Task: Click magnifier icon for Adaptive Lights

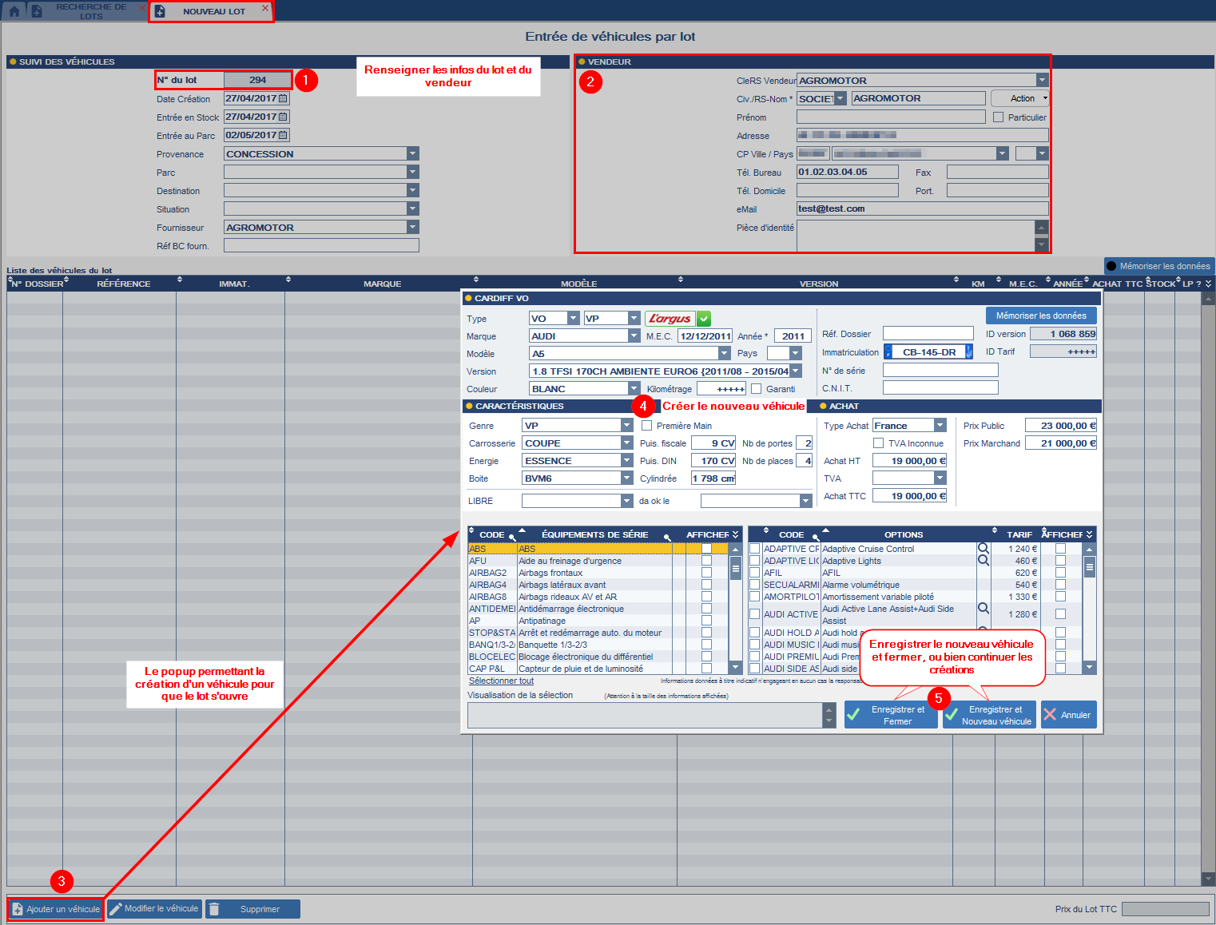Action: [x=984, y=561]
